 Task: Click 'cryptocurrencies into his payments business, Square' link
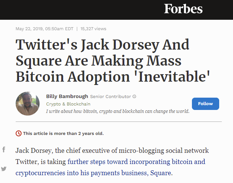[x=93, y=173]
